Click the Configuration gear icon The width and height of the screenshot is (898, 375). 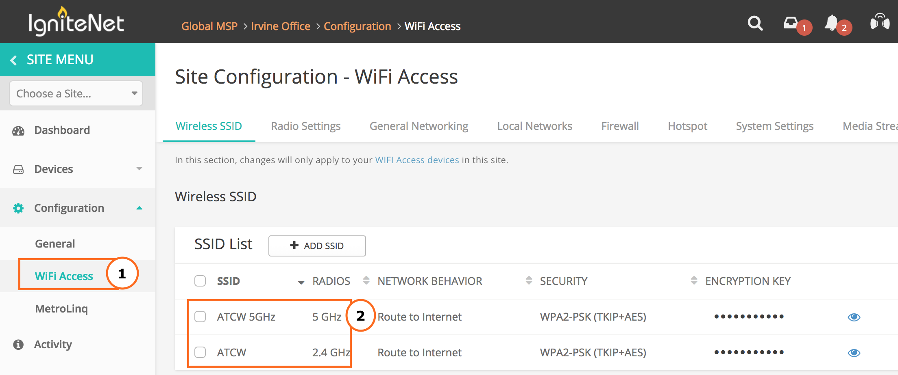point(18,208)
